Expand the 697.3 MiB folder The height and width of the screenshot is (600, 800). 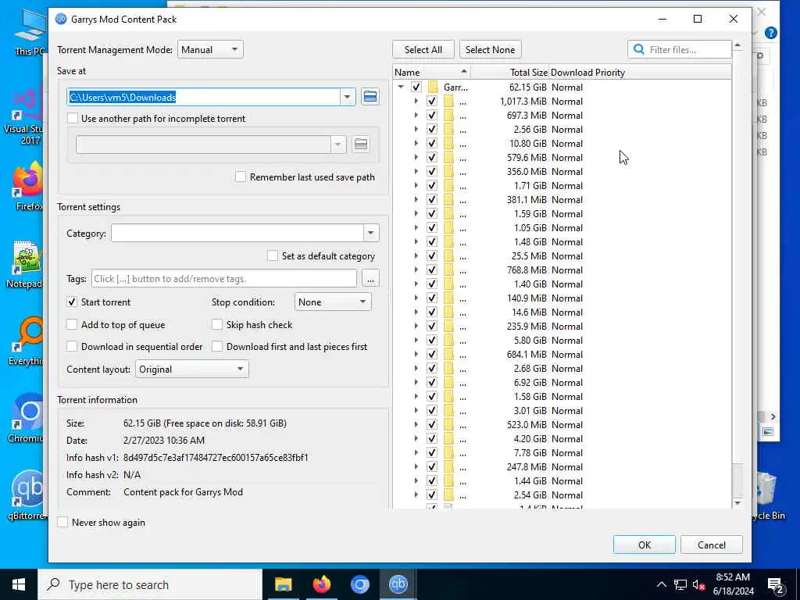(x=416, y=116)
